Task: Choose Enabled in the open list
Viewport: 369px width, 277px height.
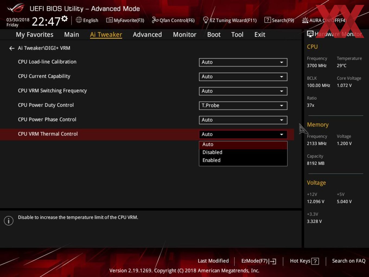Action: tap(243, 160)
